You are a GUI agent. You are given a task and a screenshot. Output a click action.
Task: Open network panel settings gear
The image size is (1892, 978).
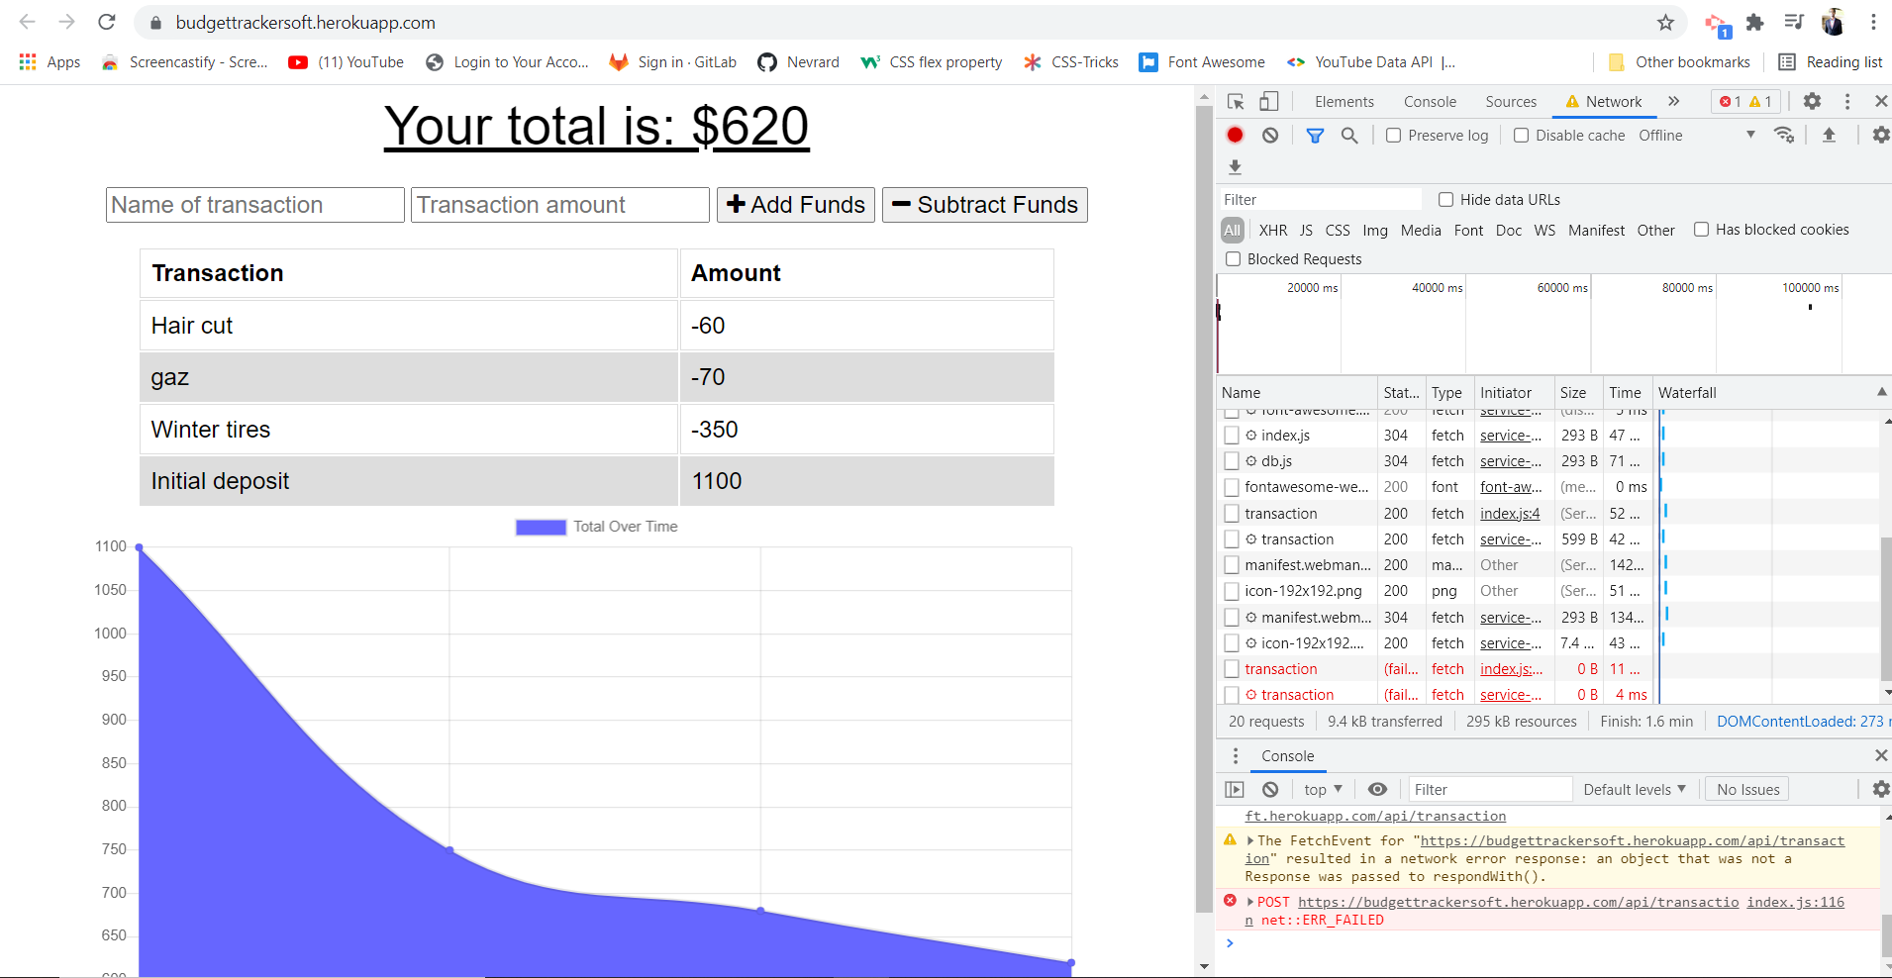coord(1881,136)
